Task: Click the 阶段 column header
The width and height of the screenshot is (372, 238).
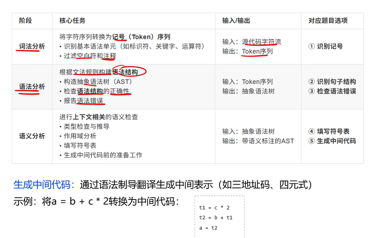Action: point(26,21)
